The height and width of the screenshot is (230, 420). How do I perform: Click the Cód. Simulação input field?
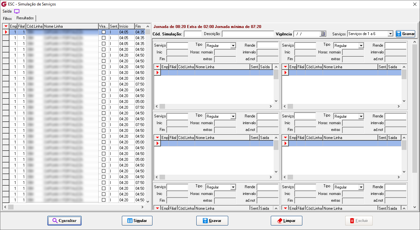pyautogui.click(x=193, y=34)
